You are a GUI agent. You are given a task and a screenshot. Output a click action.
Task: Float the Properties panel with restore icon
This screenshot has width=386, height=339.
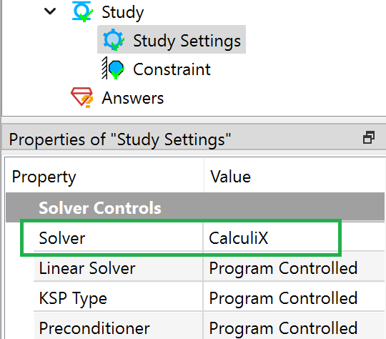[x=369, y=137]
